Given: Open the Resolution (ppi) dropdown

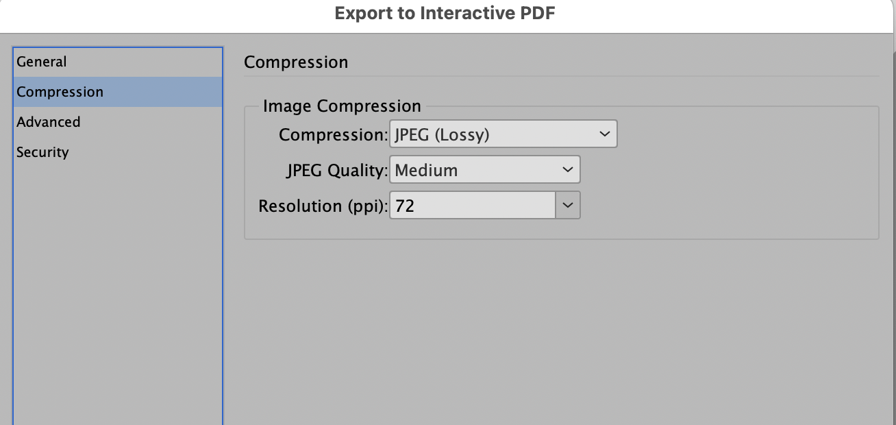Looking at the screenshot, I should 484,205.
